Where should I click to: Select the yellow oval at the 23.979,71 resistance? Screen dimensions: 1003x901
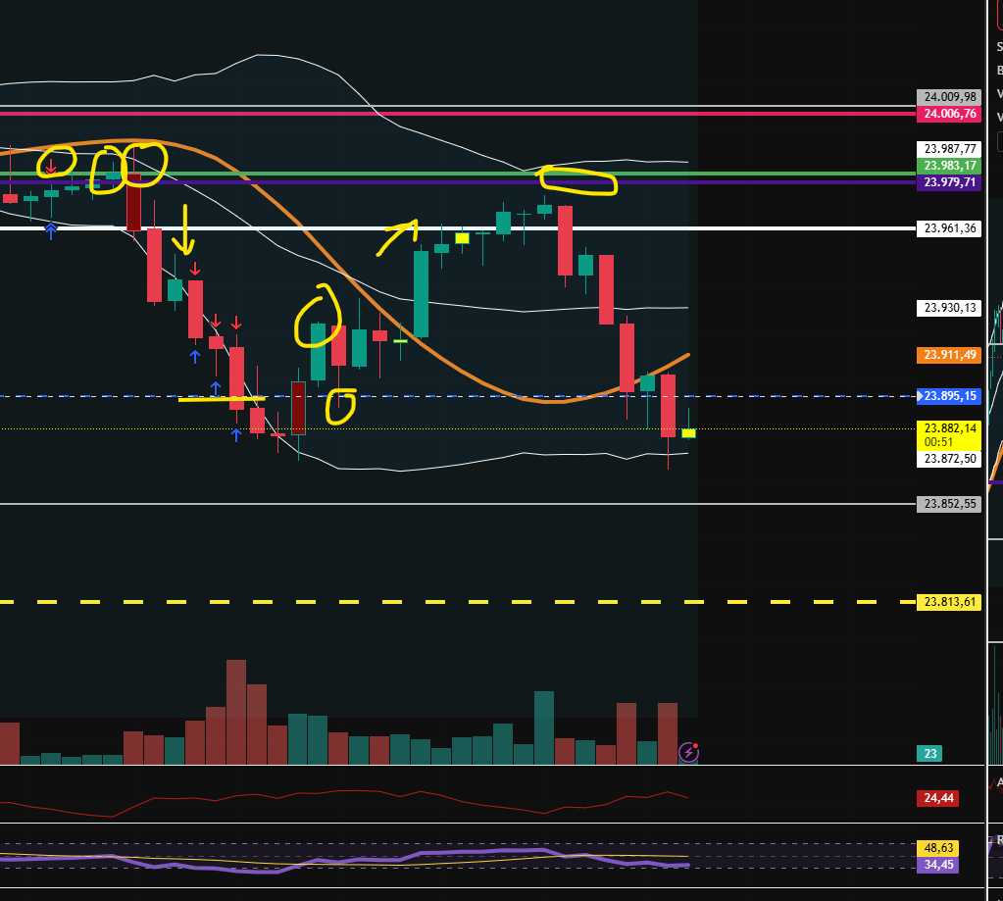(578, 180)
